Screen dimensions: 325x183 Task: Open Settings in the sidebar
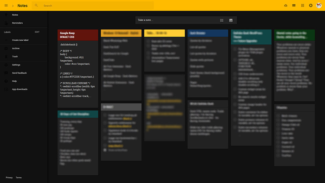tap(16, 65)
